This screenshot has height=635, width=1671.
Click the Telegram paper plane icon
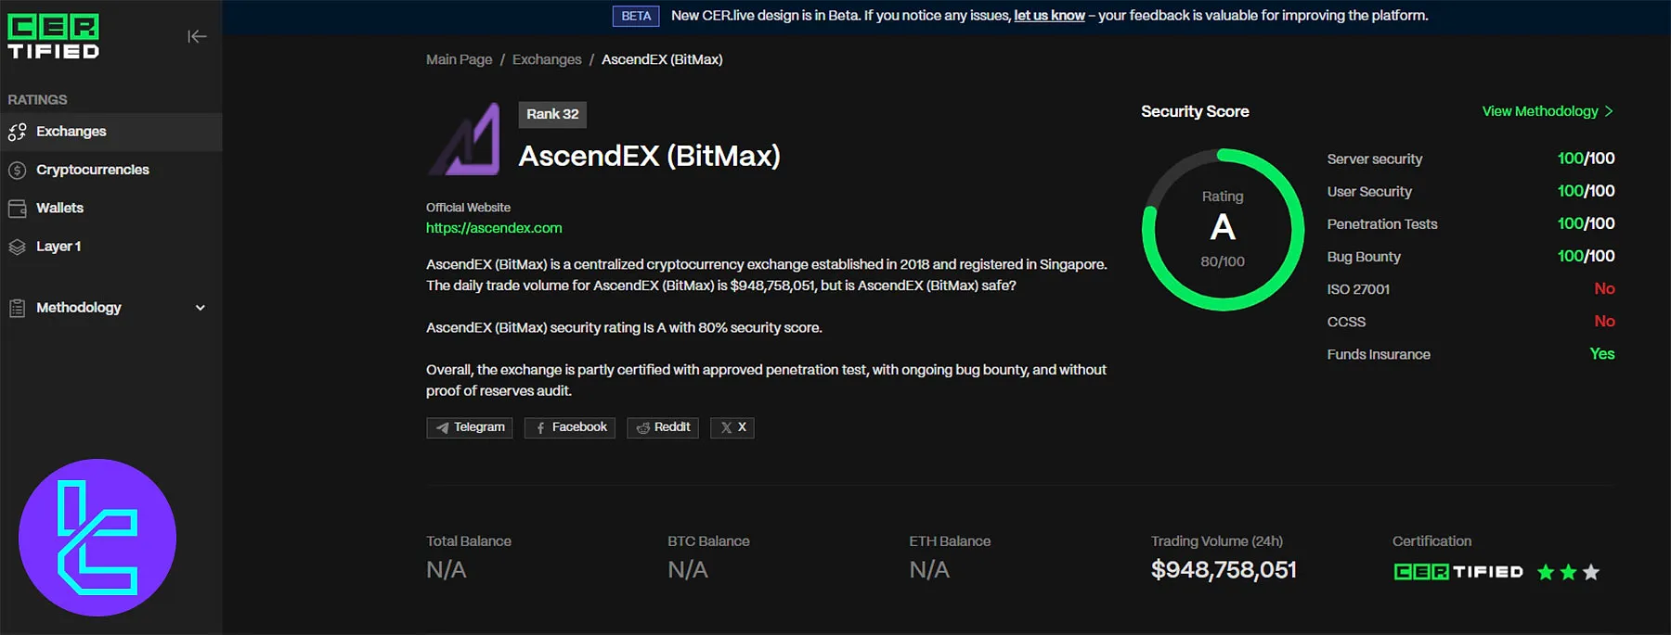click(442, 428)
